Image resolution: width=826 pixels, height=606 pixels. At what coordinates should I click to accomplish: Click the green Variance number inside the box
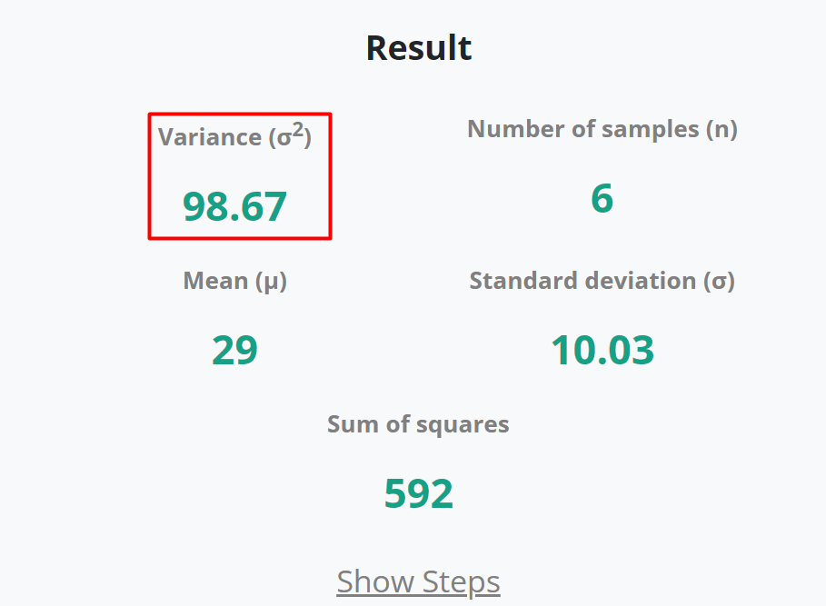tap(234, 206)
